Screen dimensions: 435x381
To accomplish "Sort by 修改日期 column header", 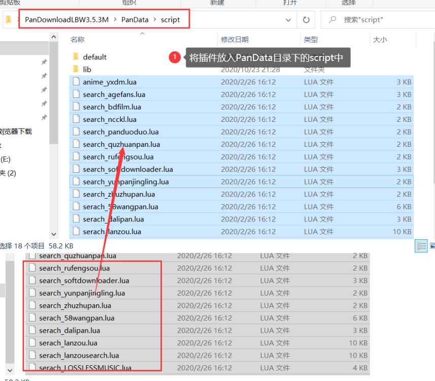I will pos(235,40).
